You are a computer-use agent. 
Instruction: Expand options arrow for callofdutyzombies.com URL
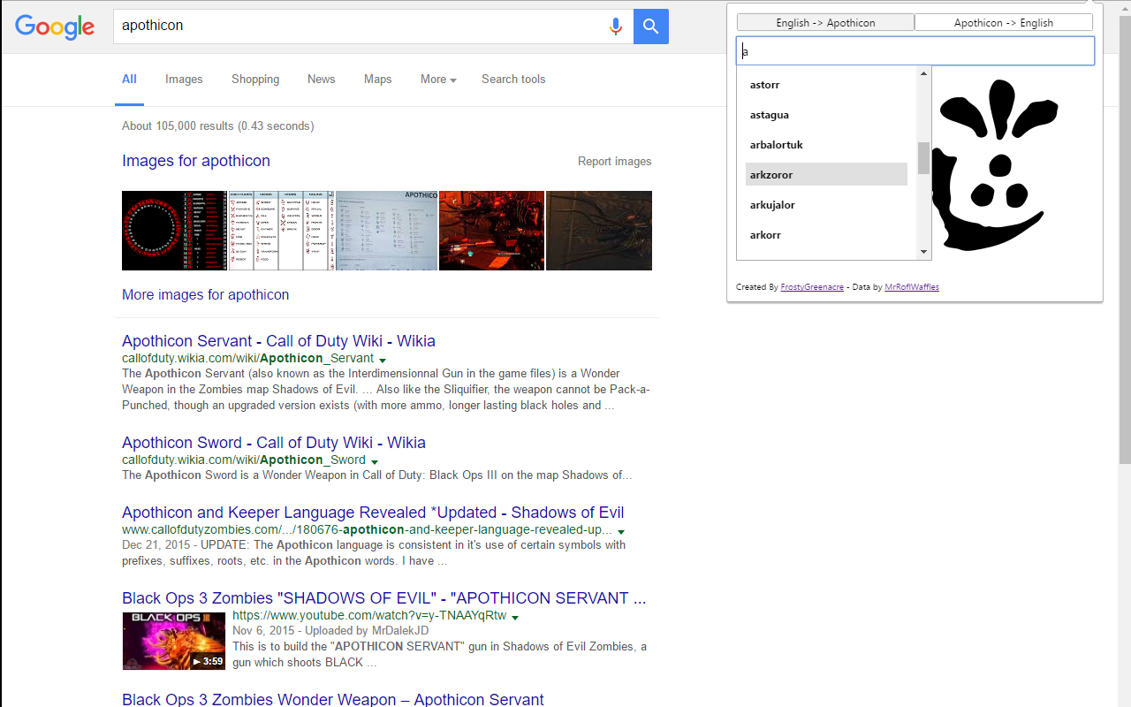621,532
